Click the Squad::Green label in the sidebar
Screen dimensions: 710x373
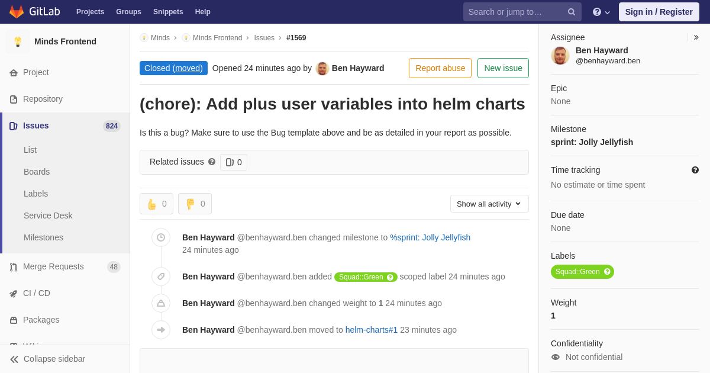click(577, 272)
